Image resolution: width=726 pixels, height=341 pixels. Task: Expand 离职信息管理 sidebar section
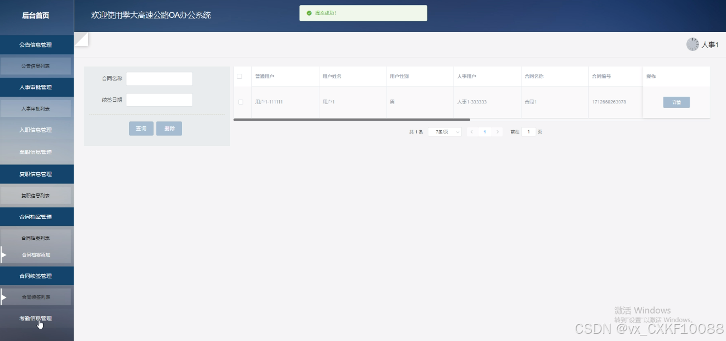[x=37, y=152]
